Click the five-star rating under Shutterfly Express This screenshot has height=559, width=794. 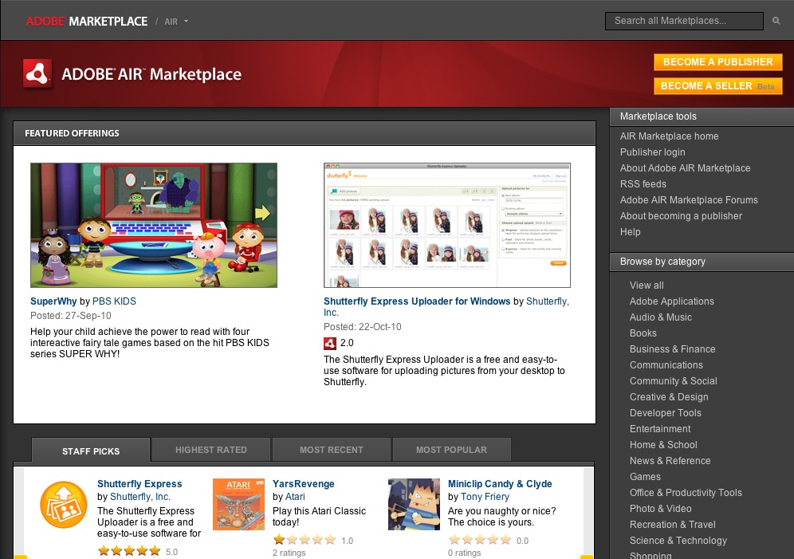point(129,551)
